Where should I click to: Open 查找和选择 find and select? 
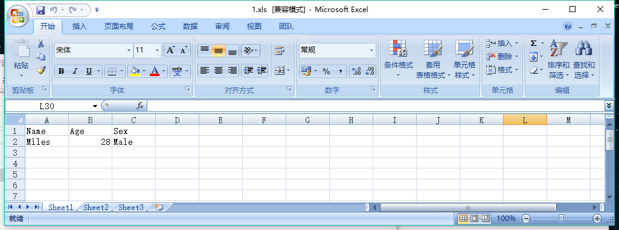[584, 59]
